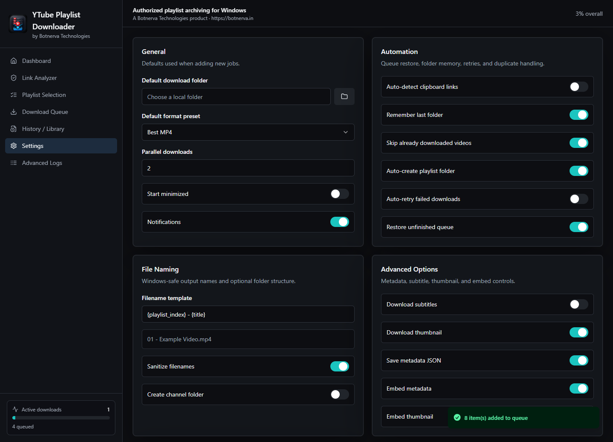Screen dimensions: 613x442
Task: Enable Create channel folder toggle
Action: pyautogui.click(x=340, y=394)
